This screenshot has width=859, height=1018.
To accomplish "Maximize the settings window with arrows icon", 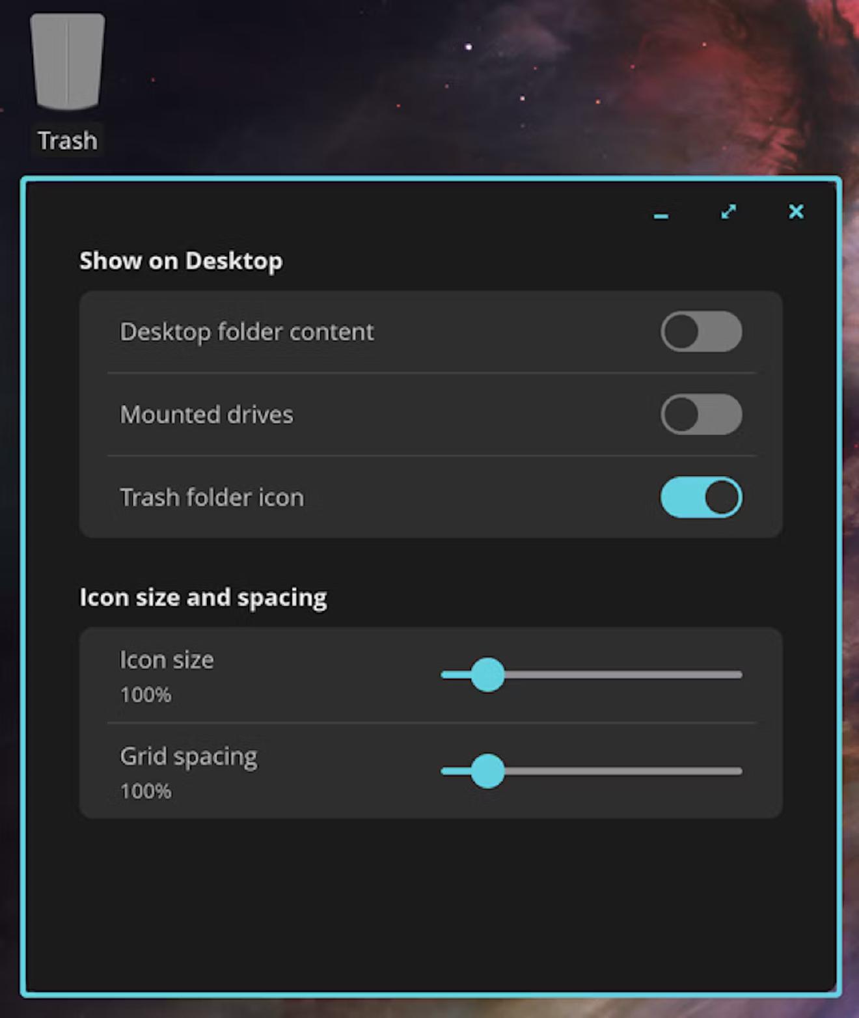I will tap(729, 212).
